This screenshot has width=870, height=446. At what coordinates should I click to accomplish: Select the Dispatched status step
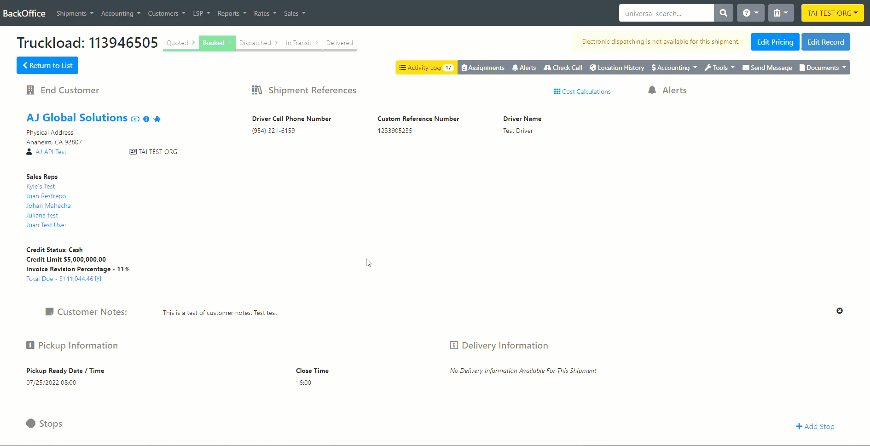258,43
